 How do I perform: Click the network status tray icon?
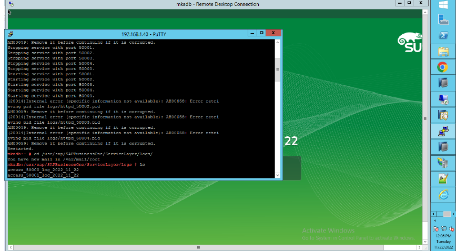tap(444, 229)
